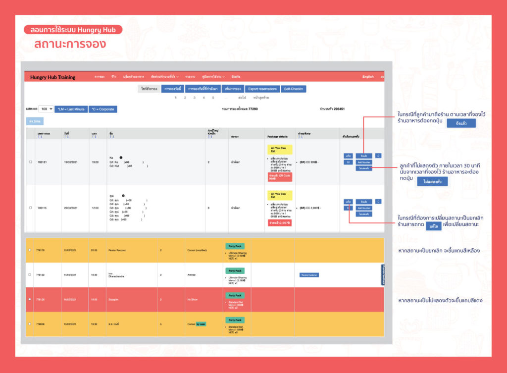Click Add Voucher for booking 783121
Viewport: 507px width, 373px height.
[x=364, y=162]
